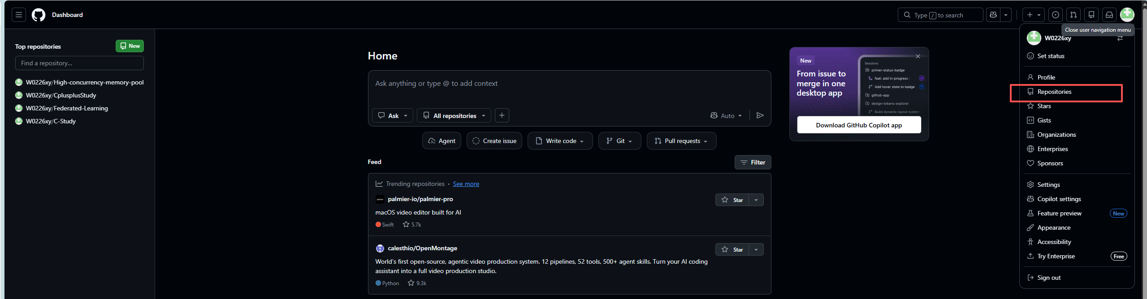Click the switch account icon beside W0226xy
Screen dimensions: 1147x299
coord(1120,39)
